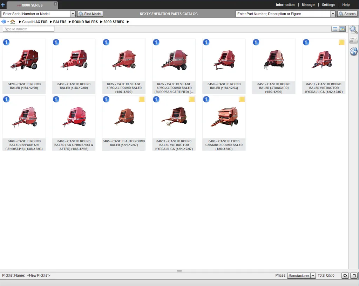Open the card panel icon in sidebar
The width and height of the screenshot is (359, 286).
coord(353,41)
